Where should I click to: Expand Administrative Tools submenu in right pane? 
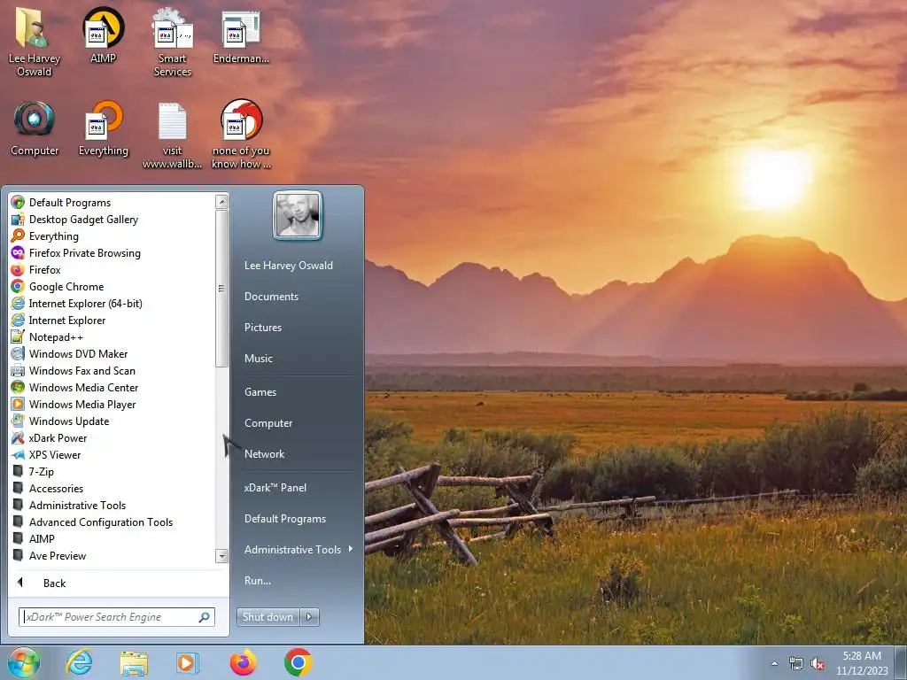[298, 549]
